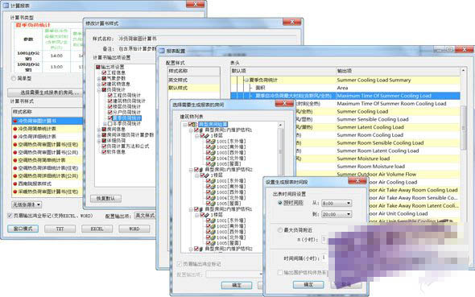Collapse 典型房间1内维护结构1 in building list
The height and width of the screenshot is (297, 475).
click(191, 130)
